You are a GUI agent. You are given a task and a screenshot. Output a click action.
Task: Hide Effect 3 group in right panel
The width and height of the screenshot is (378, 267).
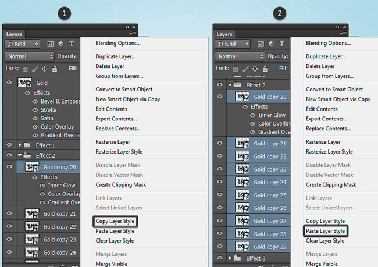pyautogui.click(x=220, y=258)
